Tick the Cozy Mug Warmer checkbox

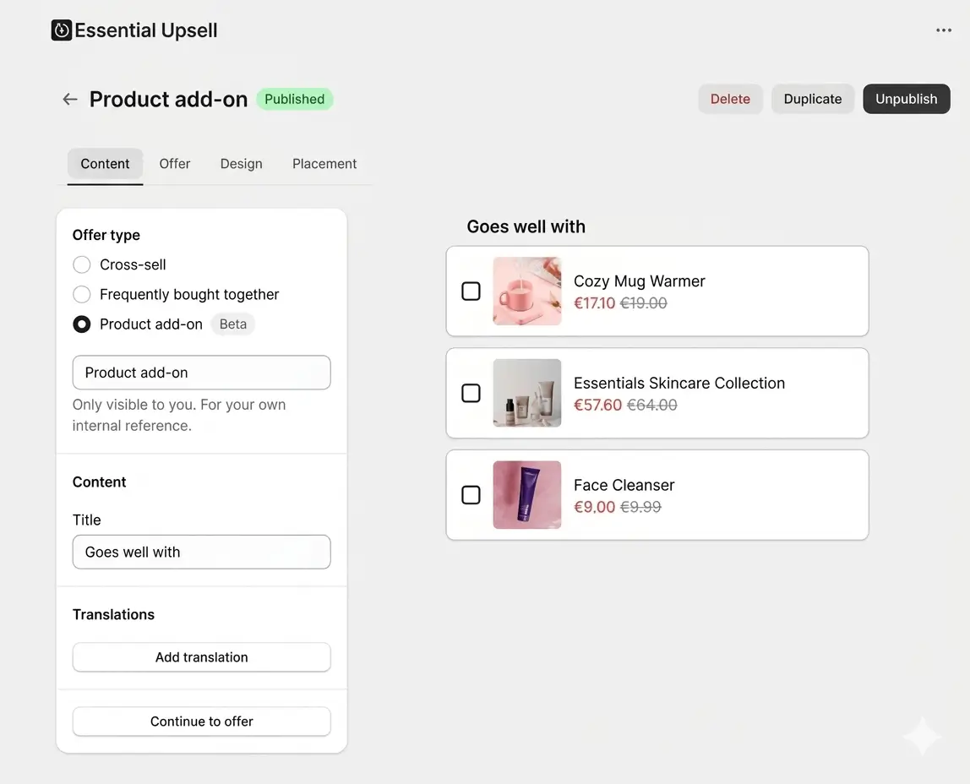click(471, 291)
